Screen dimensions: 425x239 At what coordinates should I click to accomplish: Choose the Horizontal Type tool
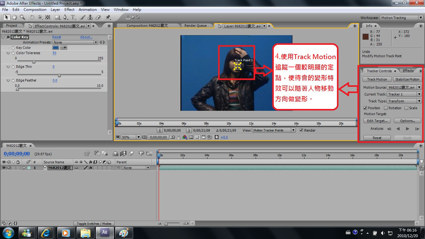click(x=73, y=17)
